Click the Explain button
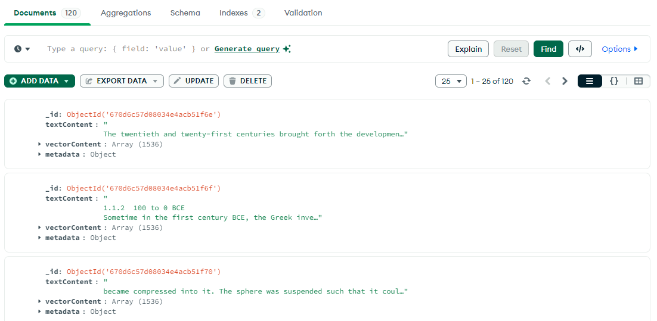Viewport: 657px width, 321px height. [468, 49]
